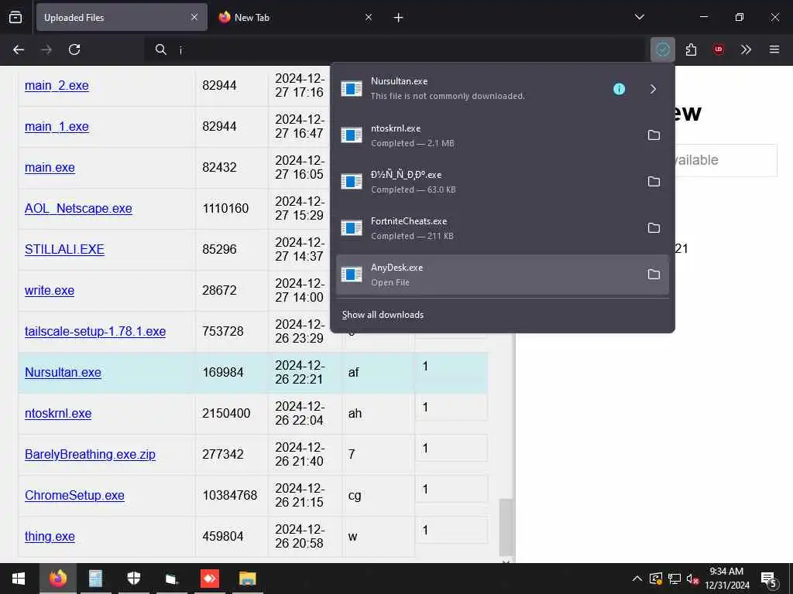
Task: Close the Uploaded Files tab
Action: click(x=194, y=17)
